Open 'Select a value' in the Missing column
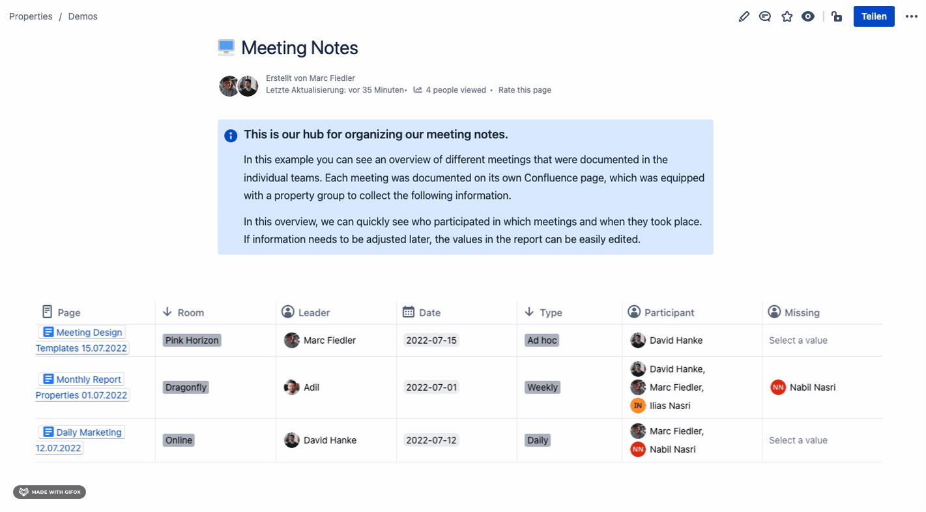The width and height of the screenshot is (926, 512). click(798, 340)
